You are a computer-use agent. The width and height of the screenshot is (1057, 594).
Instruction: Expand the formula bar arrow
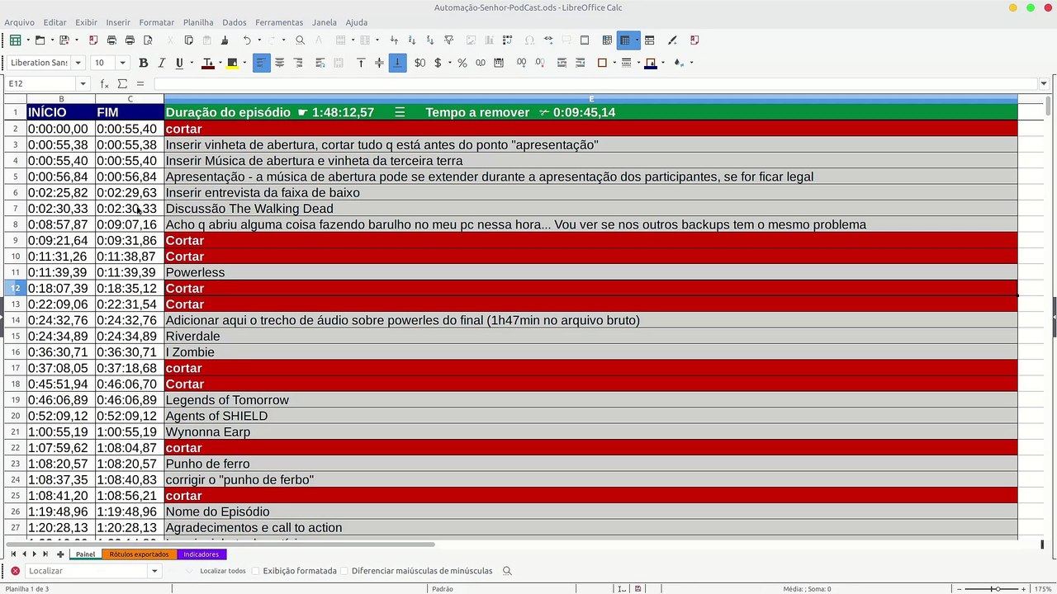(1044, 83)
